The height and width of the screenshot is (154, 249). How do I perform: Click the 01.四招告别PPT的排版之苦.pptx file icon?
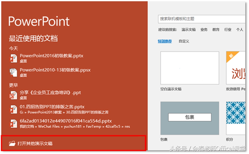click(x=14, y=109)
